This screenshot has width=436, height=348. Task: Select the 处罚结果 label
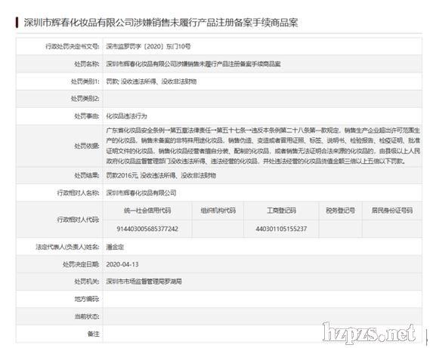point(86,175)
